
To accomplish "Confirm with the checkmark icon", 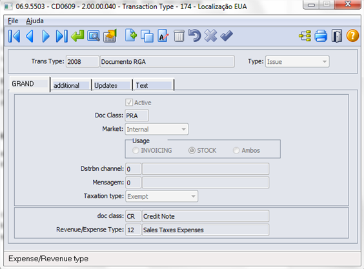I will pos(227,35).
